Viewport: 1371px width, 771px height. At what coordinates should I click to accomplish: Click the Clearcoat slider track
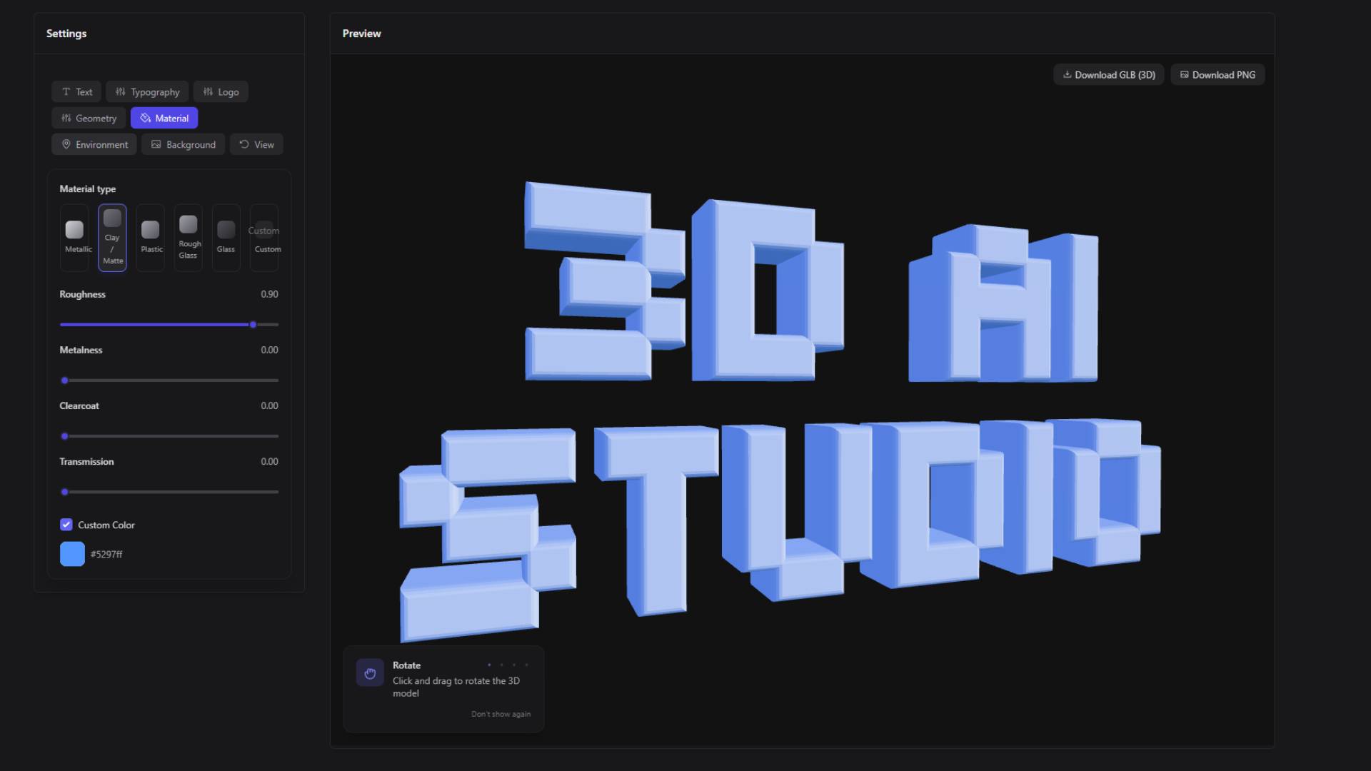(169, 436)
